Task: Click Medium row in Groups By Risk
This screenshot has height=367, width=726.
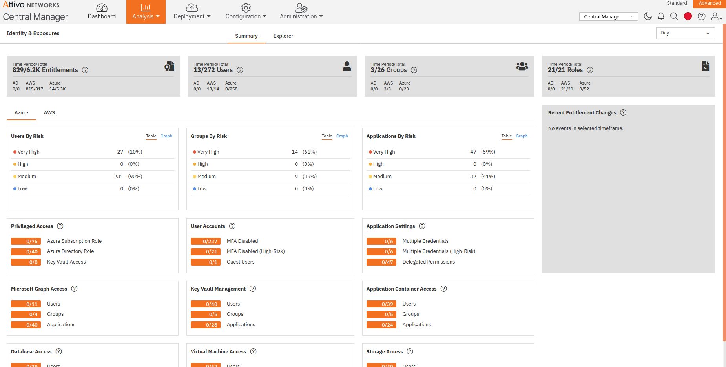Action: pos(270,177)
